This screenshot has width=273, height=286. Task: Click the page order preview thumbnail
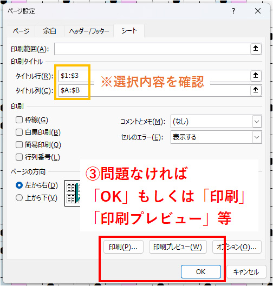click(x=73, y=193)
